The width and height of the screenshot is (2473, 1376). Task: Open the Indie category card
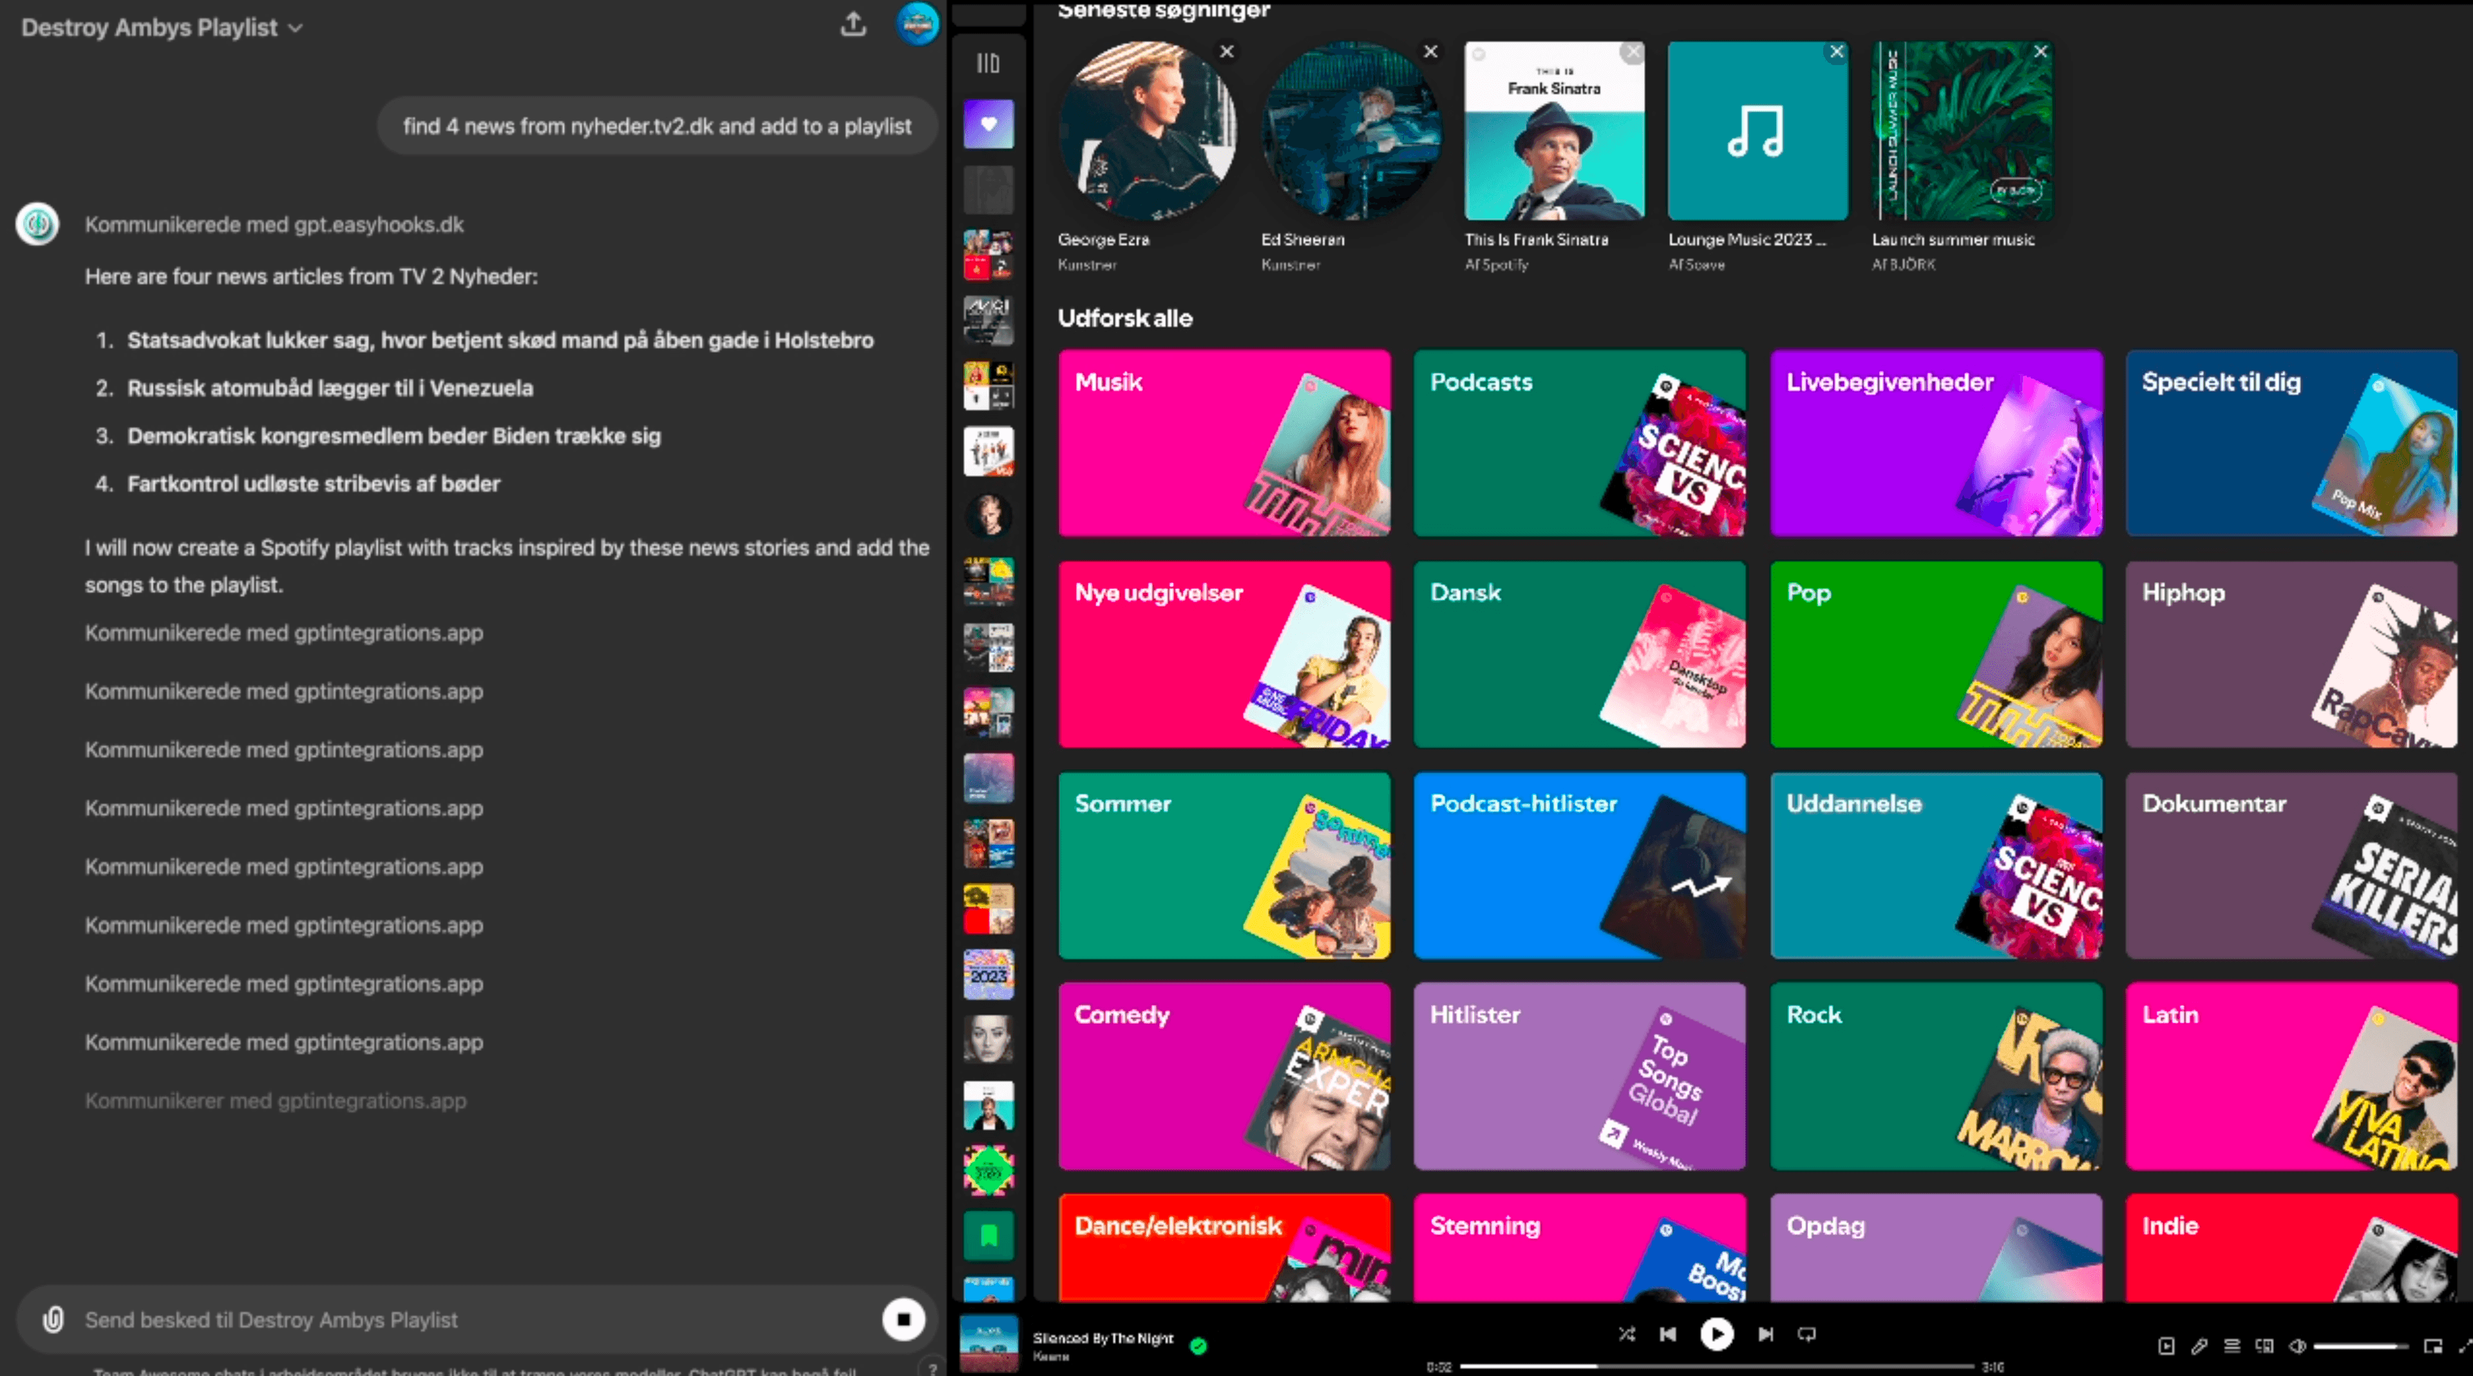pyautogui.click(x=2291, y=1247)
